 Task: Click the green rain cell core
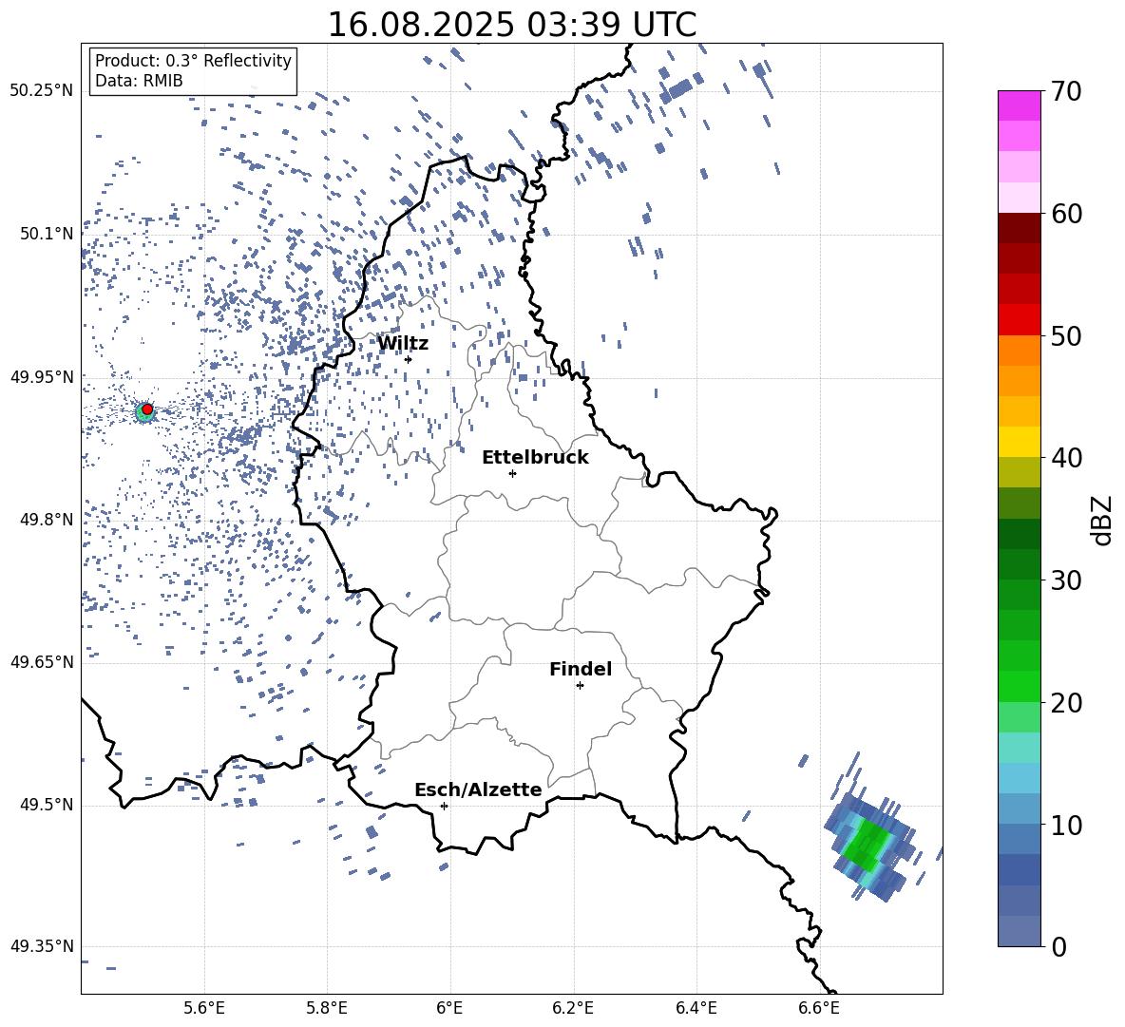pyautogui.click(x=868, y=844)
